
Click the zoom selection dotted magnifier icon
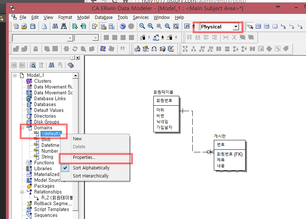click(x=176, y=26)
